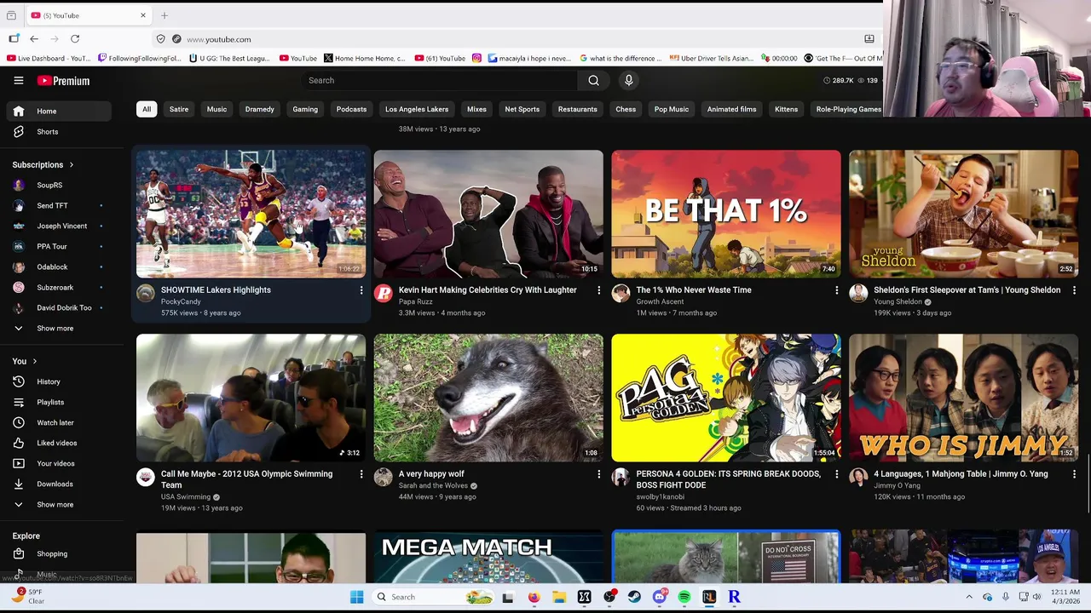1091x613 pixels.
Task: Open options menu for The 1% video
Action: tap(836, 290)
